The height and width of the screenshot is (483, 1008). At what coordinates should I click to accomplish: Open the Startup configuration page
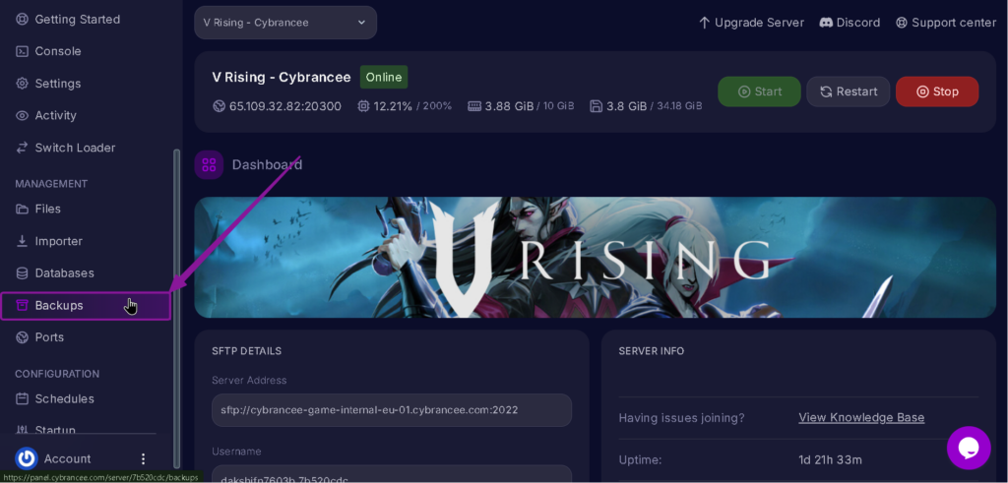click(55, 430)
